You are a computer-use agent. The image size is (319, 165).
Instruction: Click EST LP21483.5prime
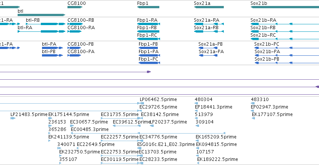point(29,114)
